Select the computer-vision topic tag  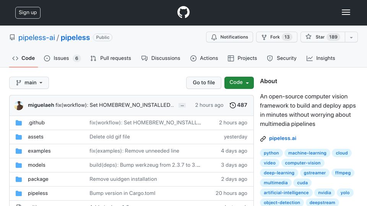(303, 163)
